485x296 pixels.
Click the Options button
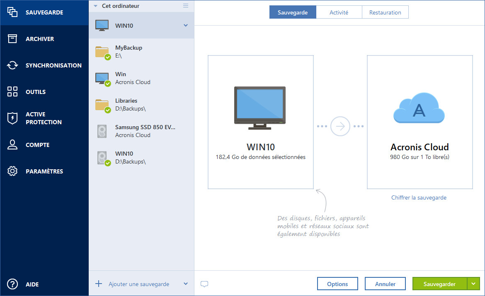(x=337, y=284)
